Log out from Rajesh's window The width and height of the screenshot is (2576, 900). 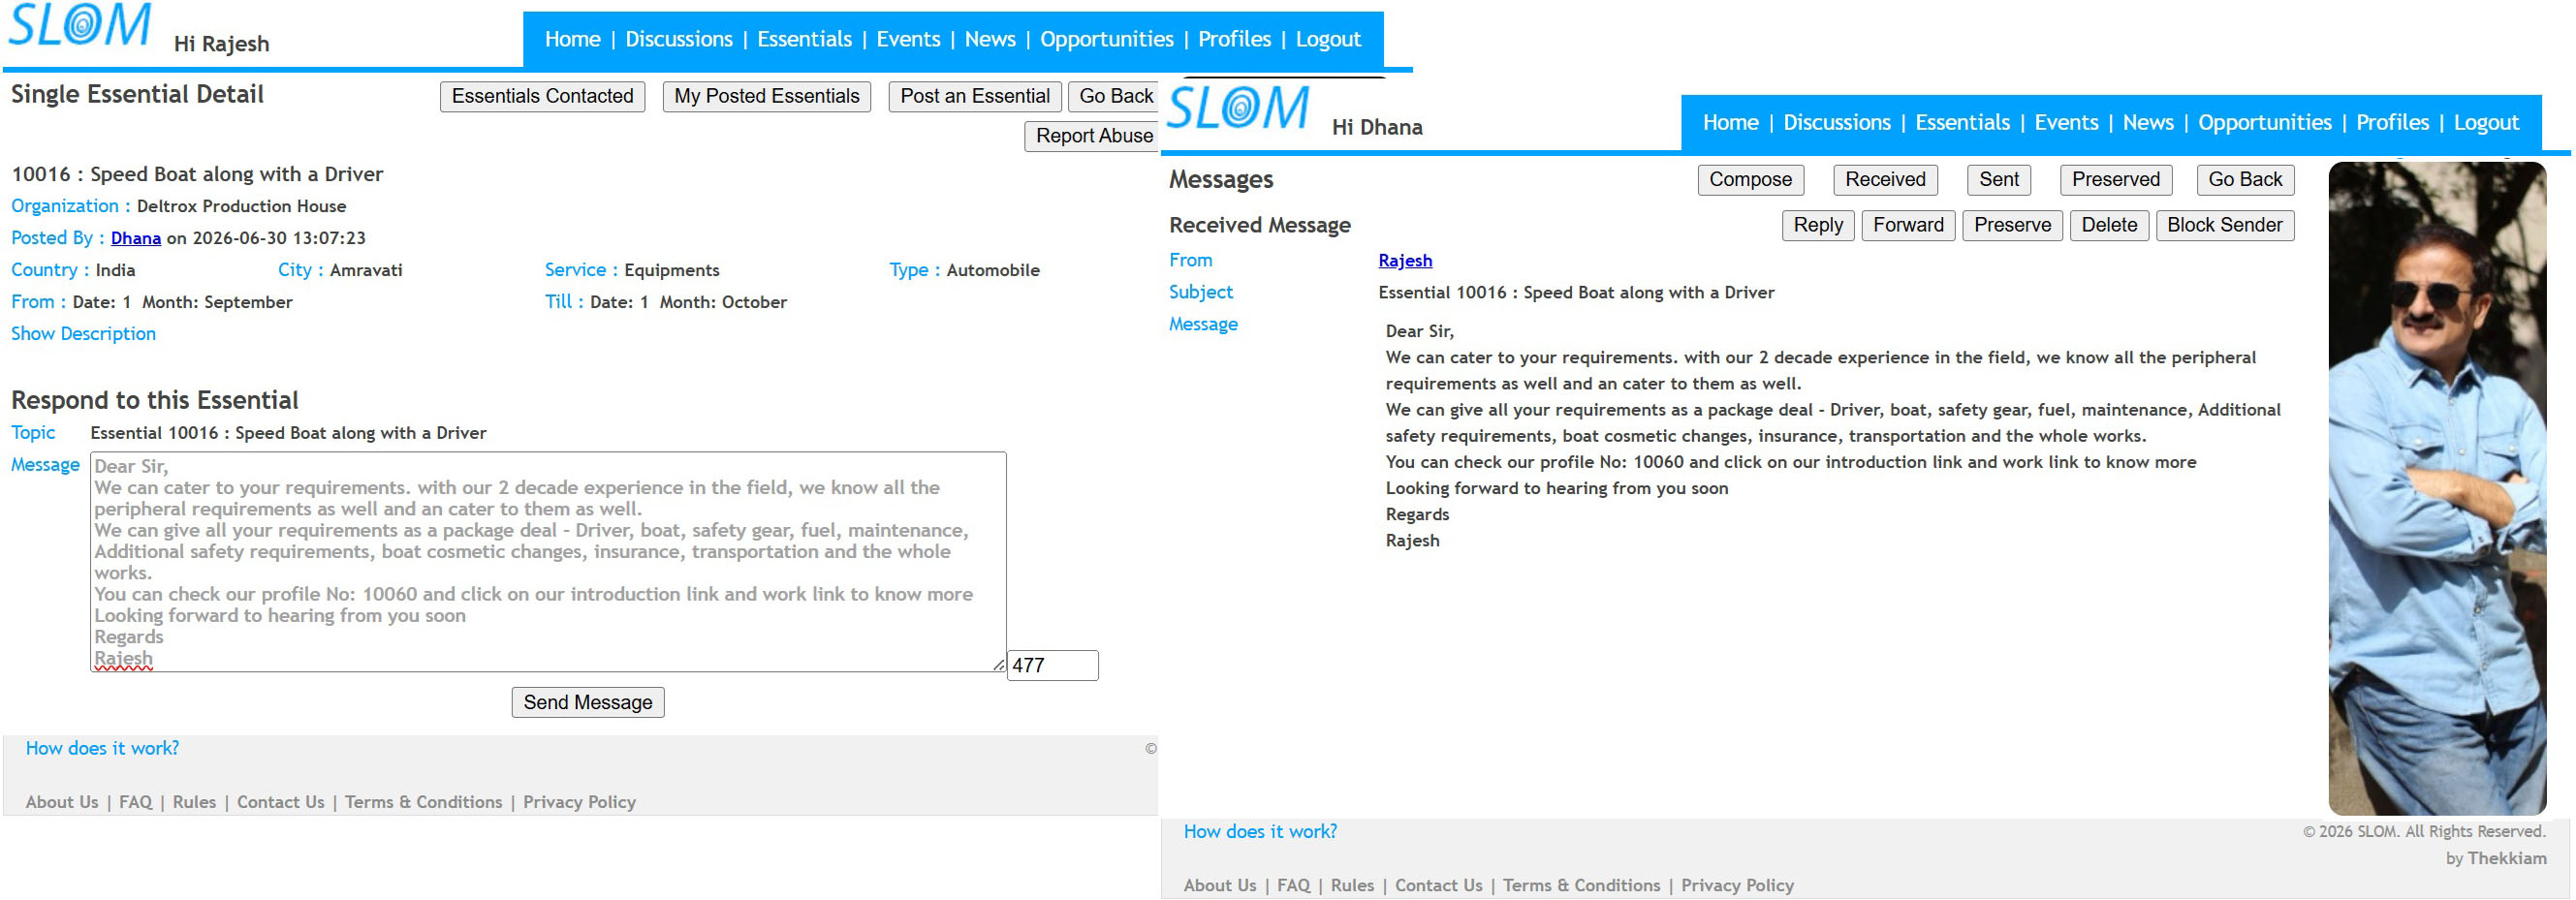1328,39
